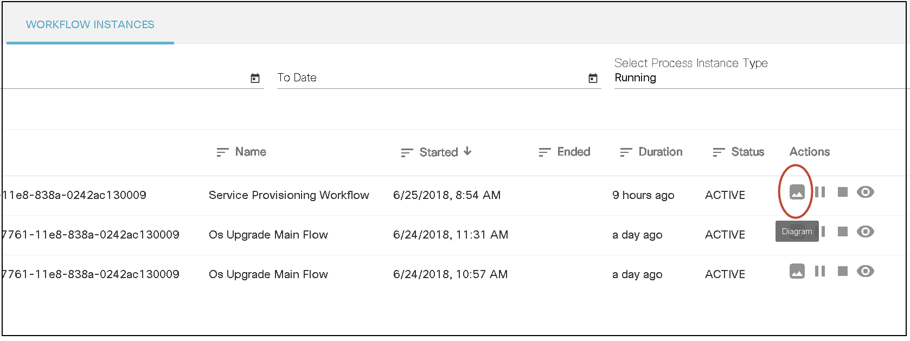Viewport: 910px width, 341px height.
Task: View the 11:31 AM Os Upgrade instance
Action: tap(866, 232)
